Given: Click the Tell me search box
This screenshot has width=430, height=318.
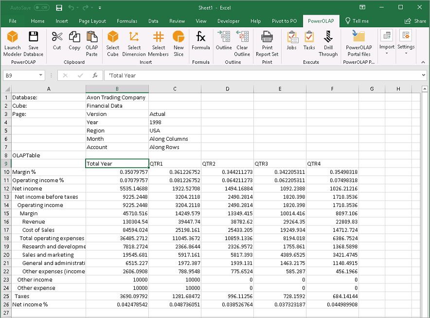Looking at the screenshot, I should click(358, 21).
